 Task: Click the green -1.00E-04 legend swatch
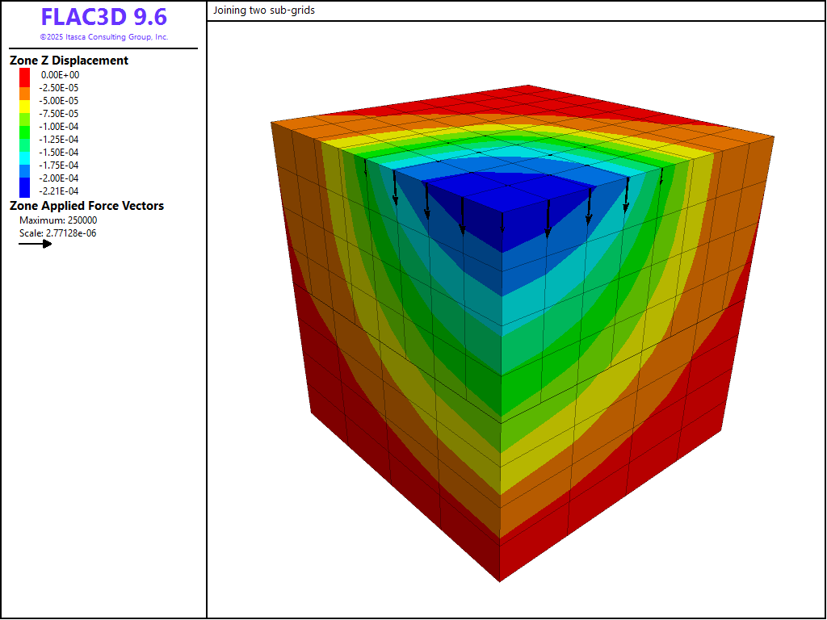[24, 126]
